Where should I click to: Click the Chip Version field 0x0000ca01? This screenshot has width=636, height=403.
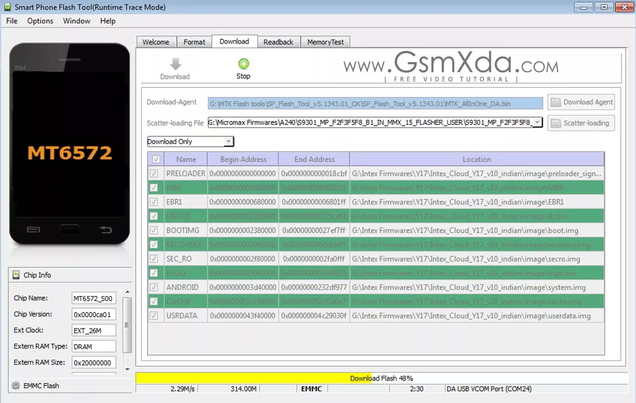[x=93, y=314]
